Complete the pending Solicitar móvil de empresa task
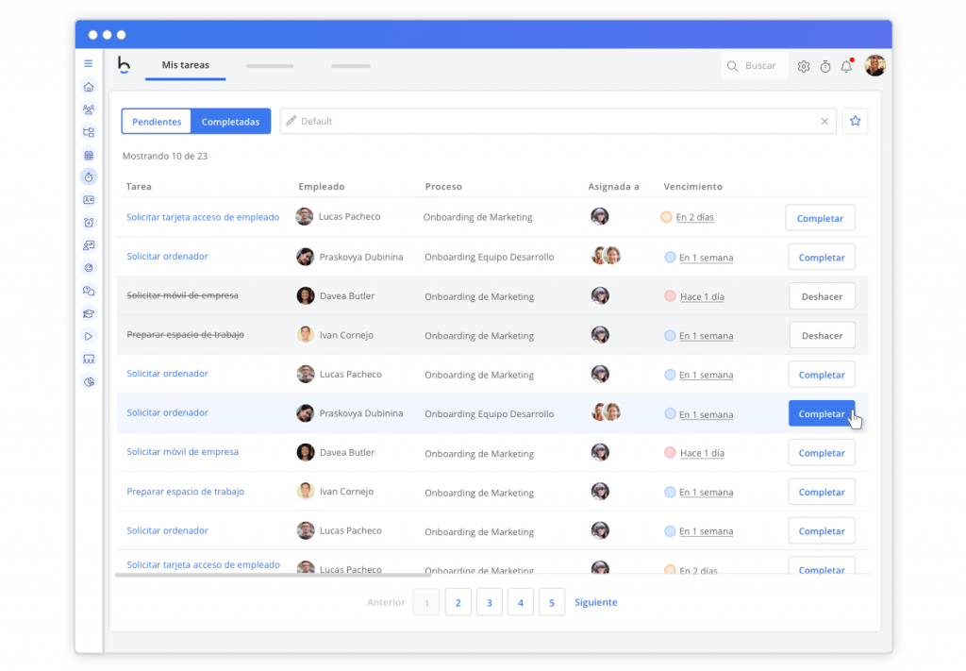The height and width of the screenshot is (671, 966). (822, 453)
